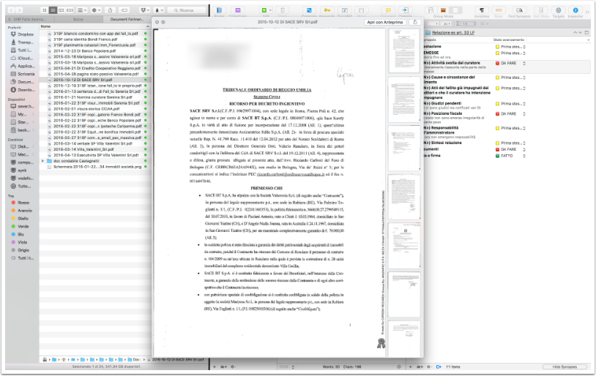Open the Scrivener Binder icon
The image size is (596, 376).
pyautogui.click(x=220, y=11)
